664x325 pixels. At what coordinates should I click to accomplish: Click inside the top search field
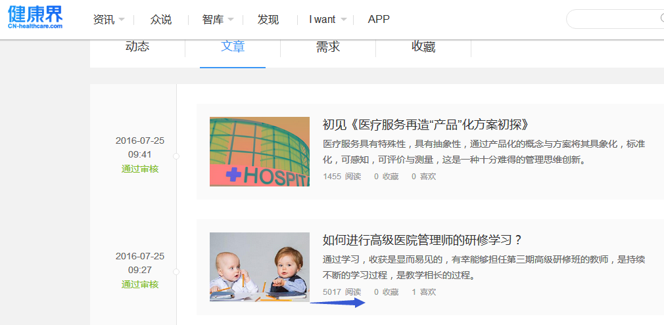pos(611,19)
